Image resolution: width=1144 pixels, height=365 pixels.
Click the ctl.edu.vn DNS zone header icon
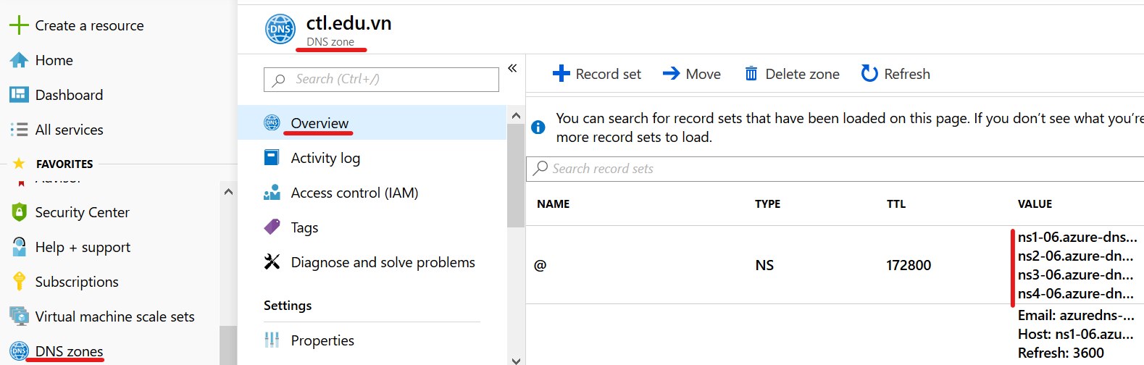[280, 29]
